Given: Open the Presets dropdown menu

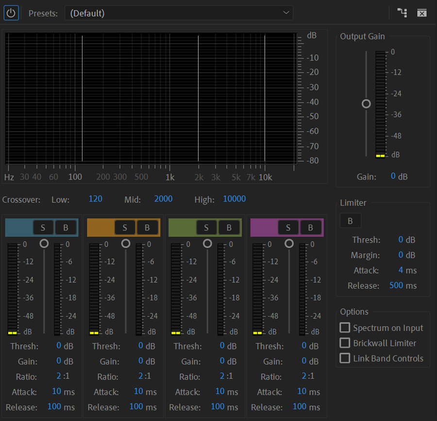Looking at the screenshot, I should pos(179,13).
